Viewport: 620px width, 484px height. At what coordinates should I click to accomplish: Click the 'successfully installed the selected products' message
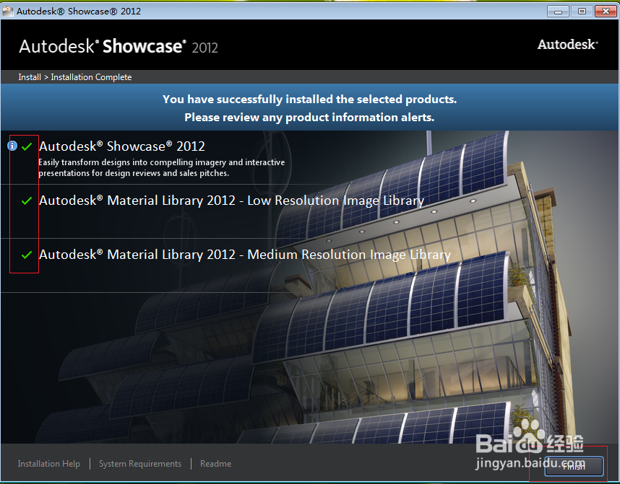click(309, 99)
